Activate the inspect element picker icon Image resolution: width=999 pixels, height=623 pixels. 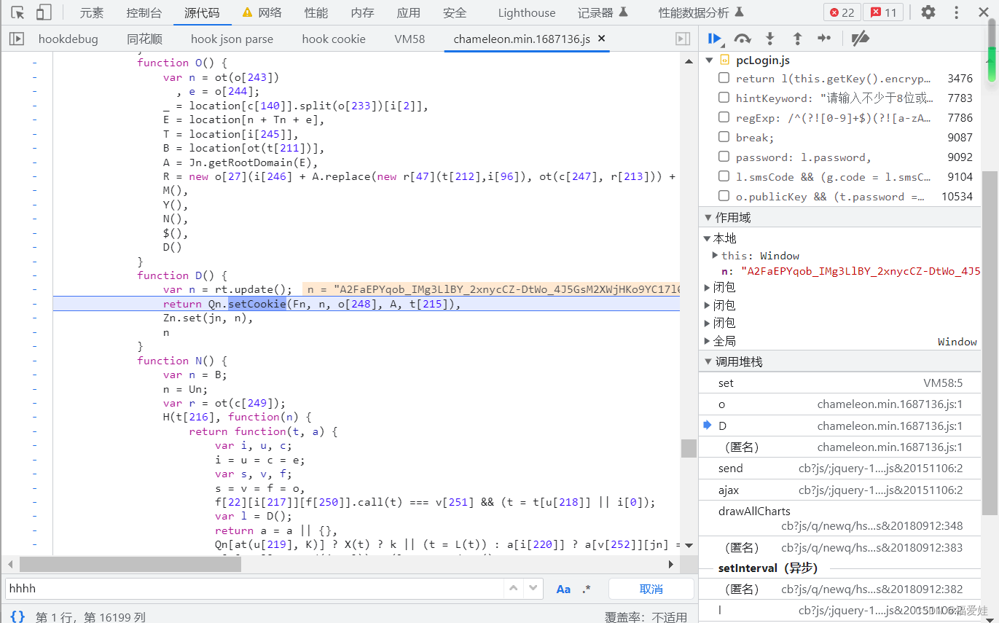point(18,12)
